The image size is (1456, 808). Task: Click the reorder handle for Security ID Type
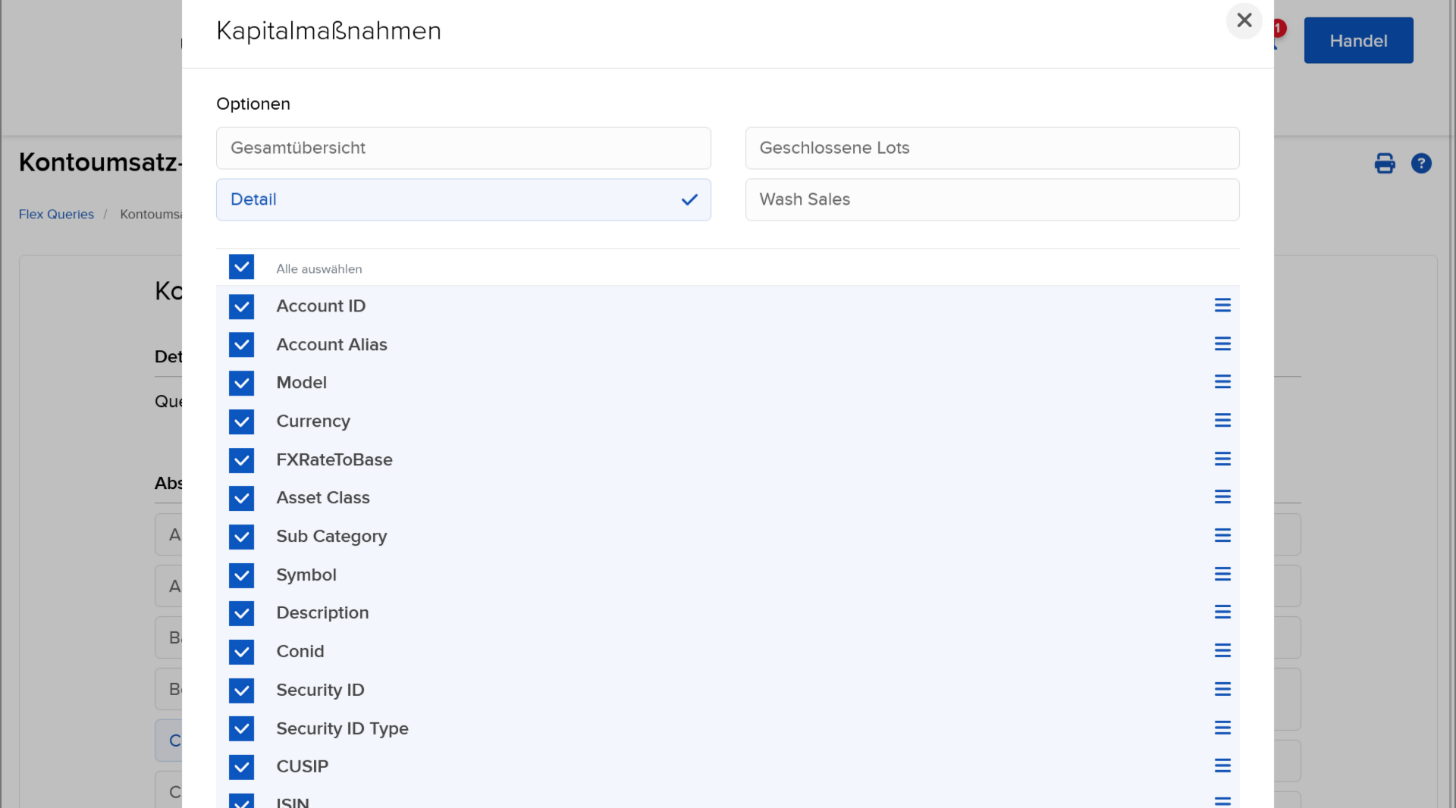pyautogui.click(x=1222, y=728)
